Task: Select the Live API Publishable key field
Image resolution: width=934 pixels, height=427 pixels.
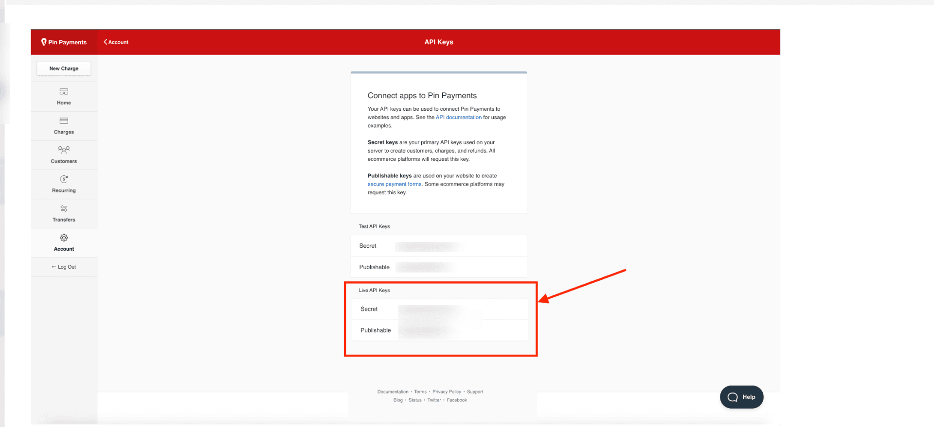Action: pos(440,330)
